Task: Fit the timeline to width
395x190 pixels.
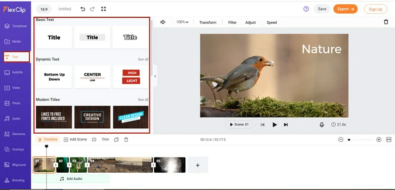Action: pyautogui.click(x=389, y=140)
